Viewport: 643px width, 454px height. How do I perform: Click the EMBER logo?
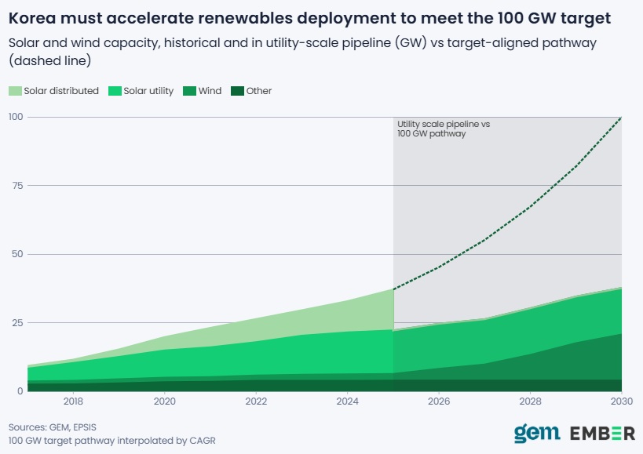pyautogui.click(x=602, y=433)
